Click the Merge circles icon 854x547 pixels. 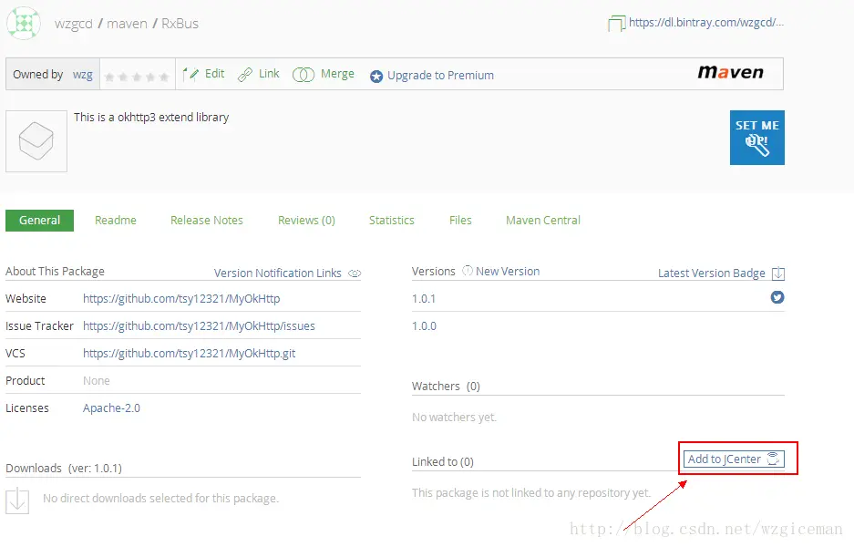pyautogui.click(x=304, y=74)
